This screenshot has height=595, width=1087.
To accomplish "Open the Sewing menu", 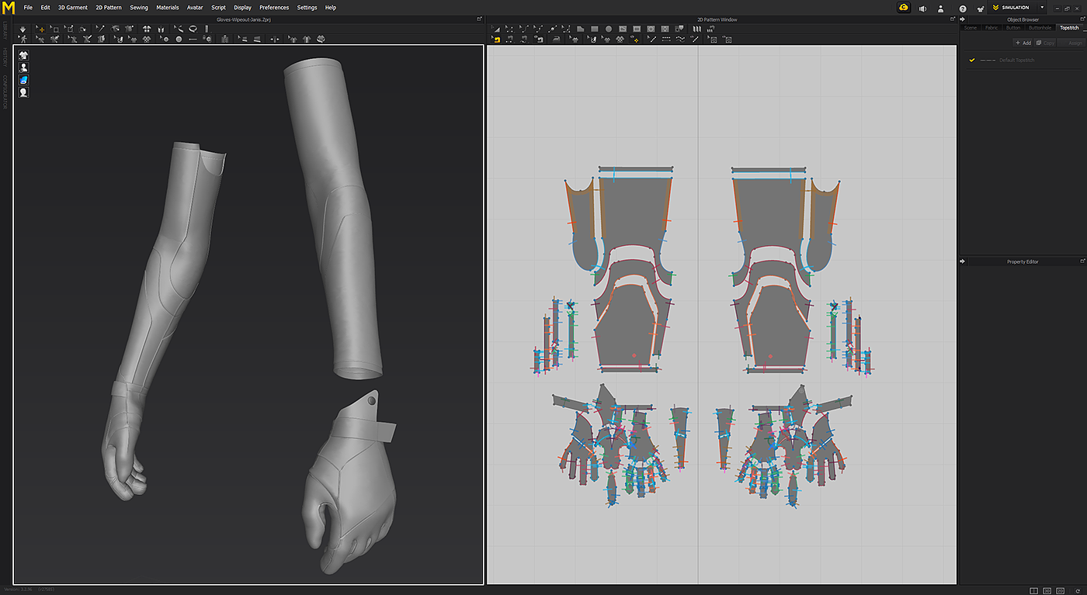I will (138, 8).
